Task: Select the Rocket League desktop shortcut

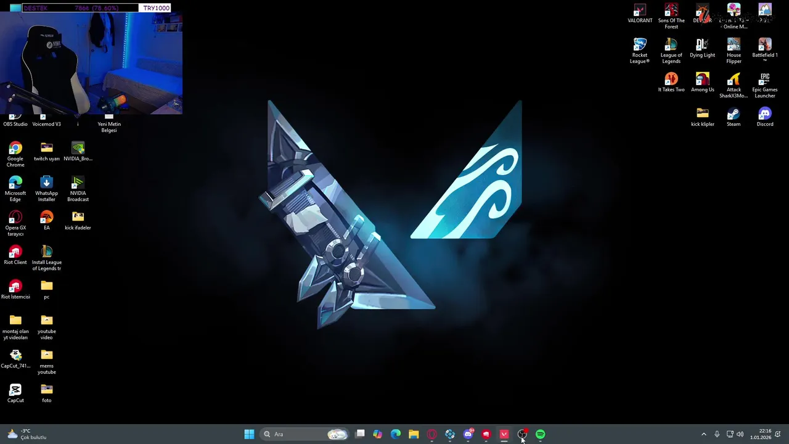Action: [640, 51]
